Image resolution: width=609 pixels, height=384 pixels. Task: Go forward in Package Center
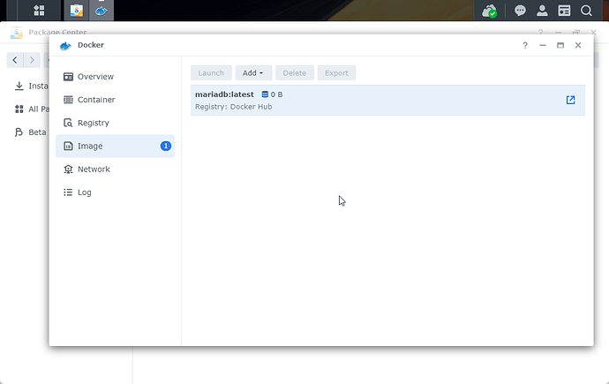pyautogui.click(x=32, y=60)
